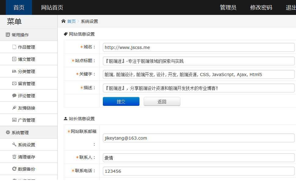Click the 管理员 link in the header
296x184 pixels.
(228, 8)
